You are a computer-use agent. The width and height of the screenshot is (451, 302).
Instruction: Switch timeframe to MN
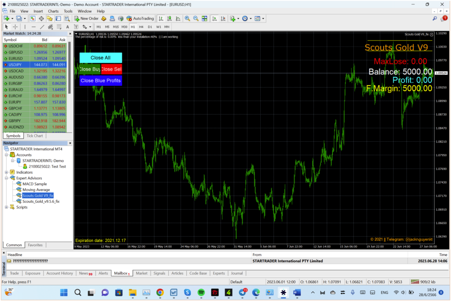[x=167, y=27]
